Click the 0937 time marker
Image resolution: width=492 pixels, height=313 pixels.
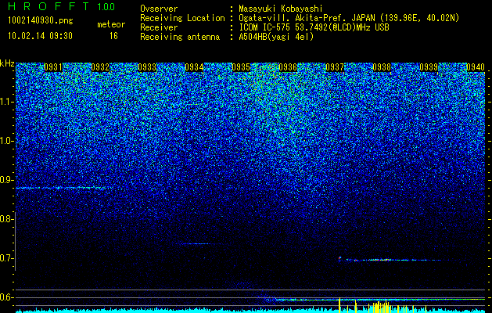click(x=335, y=67)
